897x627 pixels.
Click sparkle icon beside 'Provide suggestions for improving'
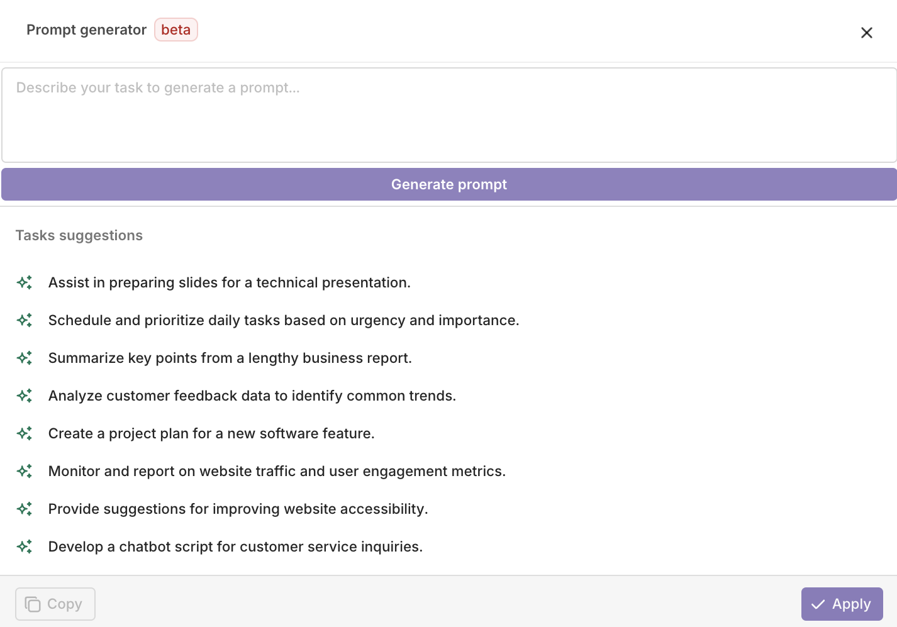[x=25, y=509]
